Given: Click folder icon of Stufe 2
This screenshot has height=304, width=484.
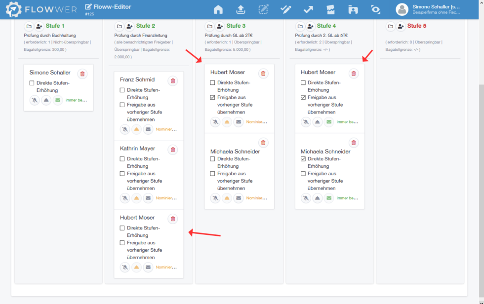Looking at the screenshot, I should 119,26.
